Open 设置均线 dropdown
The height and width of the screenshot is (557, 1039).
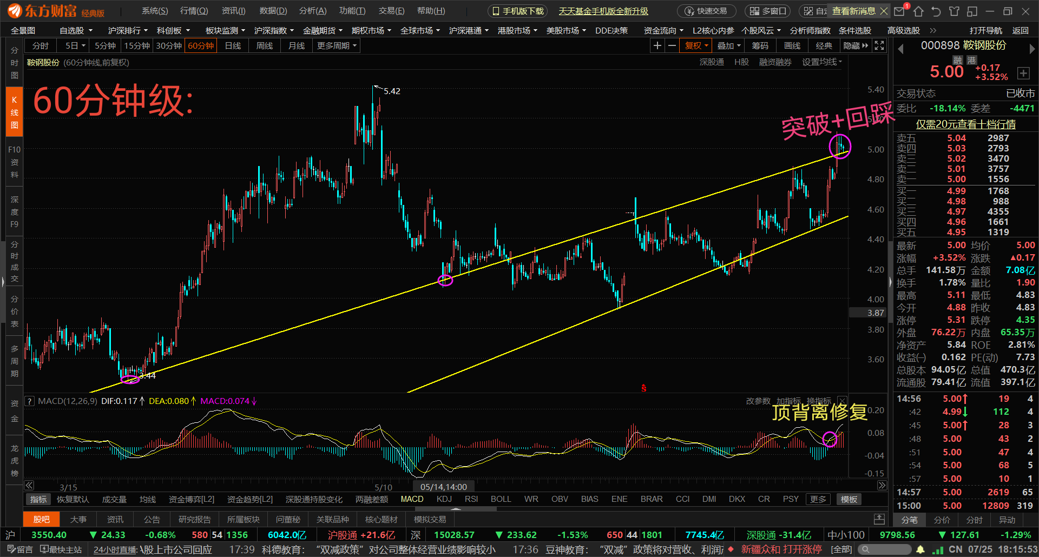[822, 62]
